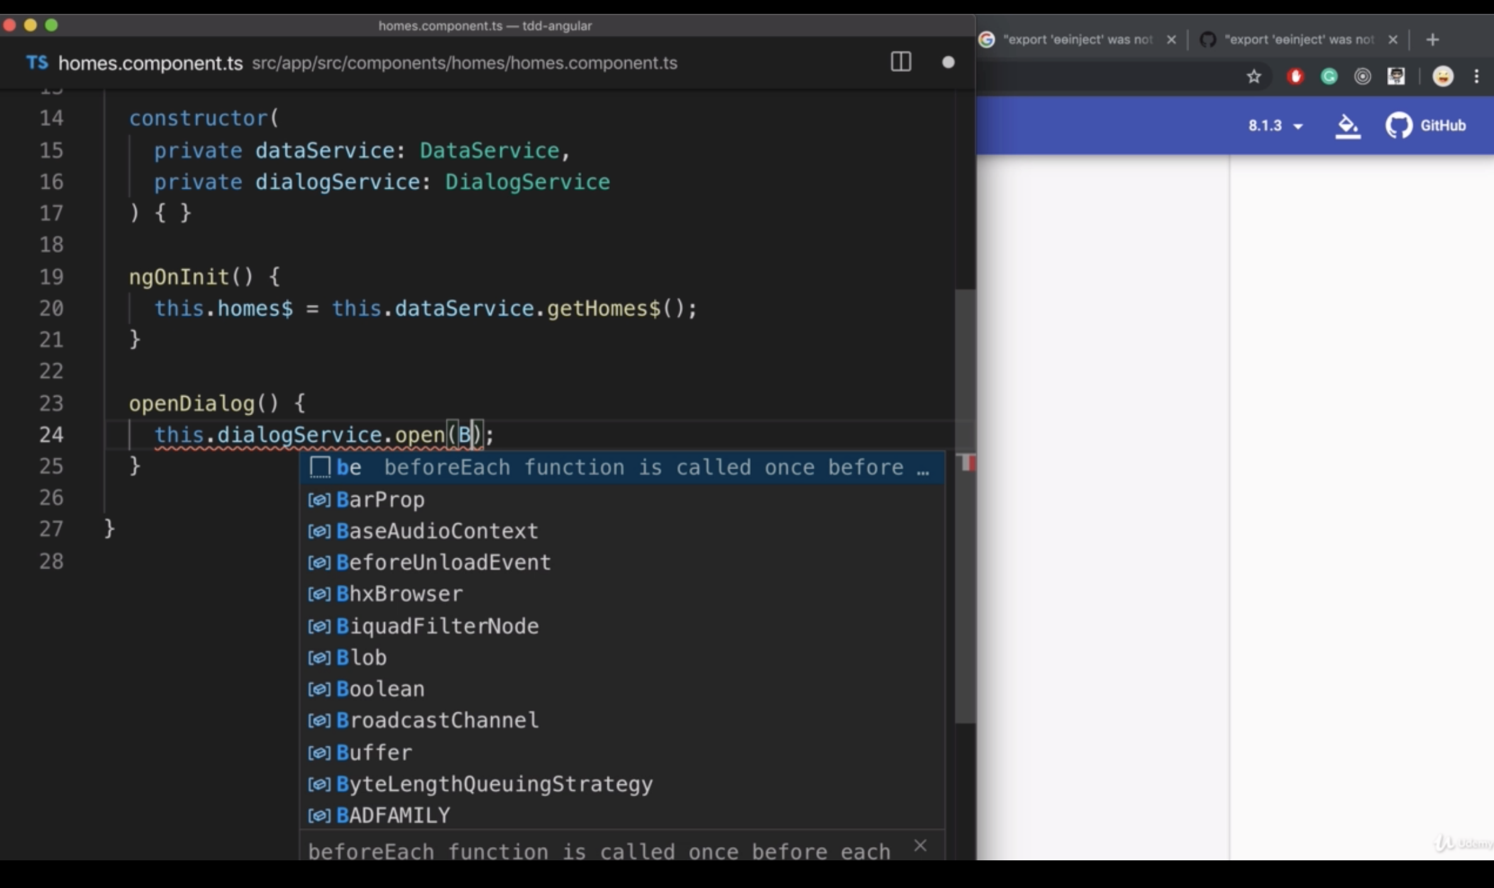This screenshot has height=888, width=1494.
Task: Open the theme picker paint bucket icon
Action: click(x=1347, y=126)
